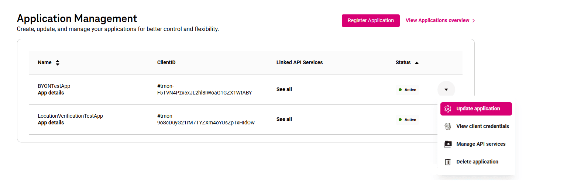The image size is (567, 186).
Task: Click the folder icon for Manage API services
Action: pyautogui.click(x=448, y=144)
